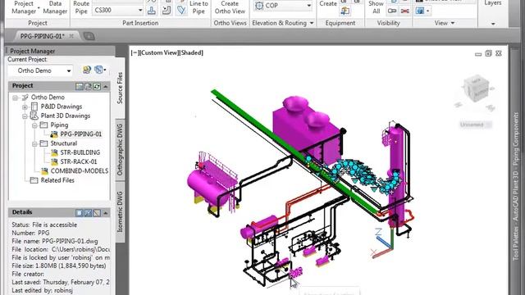Click the Project Manager palette title
Screen dimensions: 525x295
[x=33, y=51]
